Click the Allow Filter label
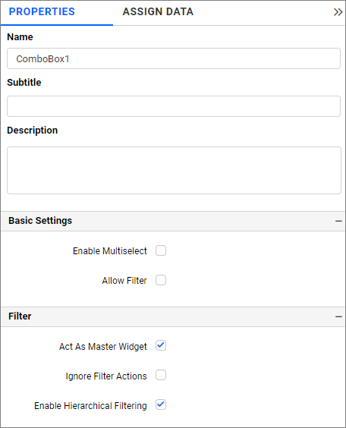Image resolution: width=346 pixels, height=428 pixels. click(124, 281)
